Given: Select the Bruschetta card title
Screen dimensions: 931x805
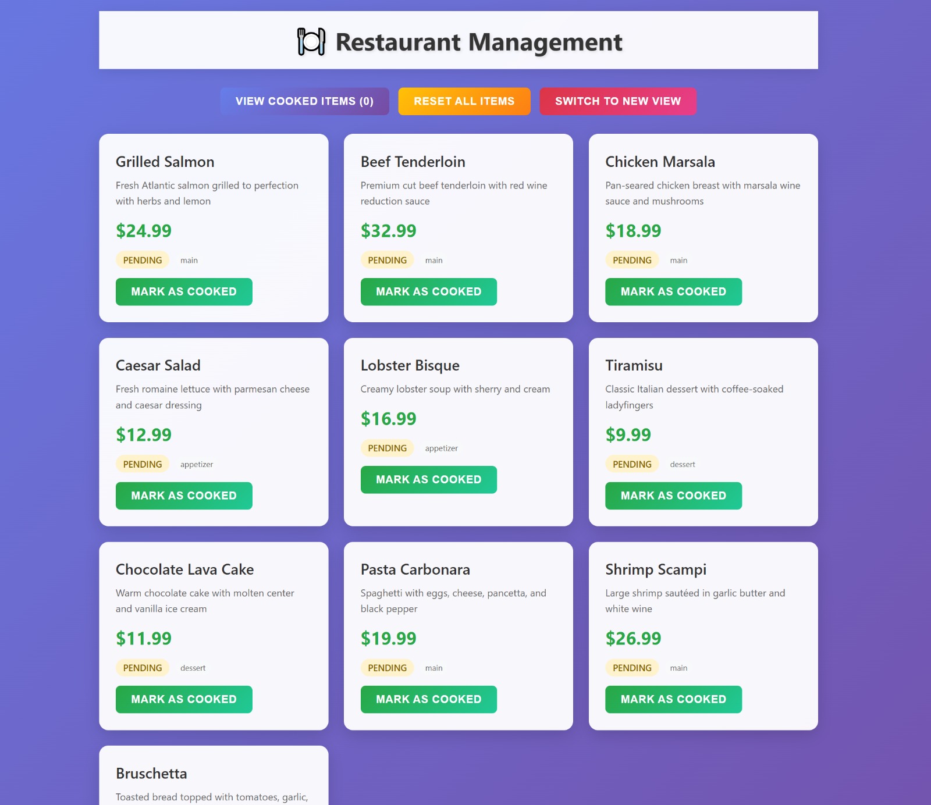Looking at the screenshot, I should click(151, 774).
